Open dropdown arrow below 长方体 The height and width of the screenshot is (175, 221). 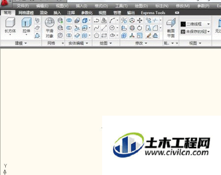(x=10, y=35)
